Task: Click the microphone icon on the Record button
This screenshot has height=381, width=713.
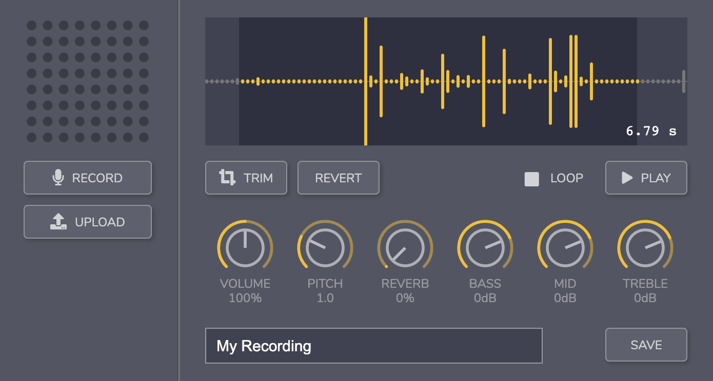Action: [58, 177]
